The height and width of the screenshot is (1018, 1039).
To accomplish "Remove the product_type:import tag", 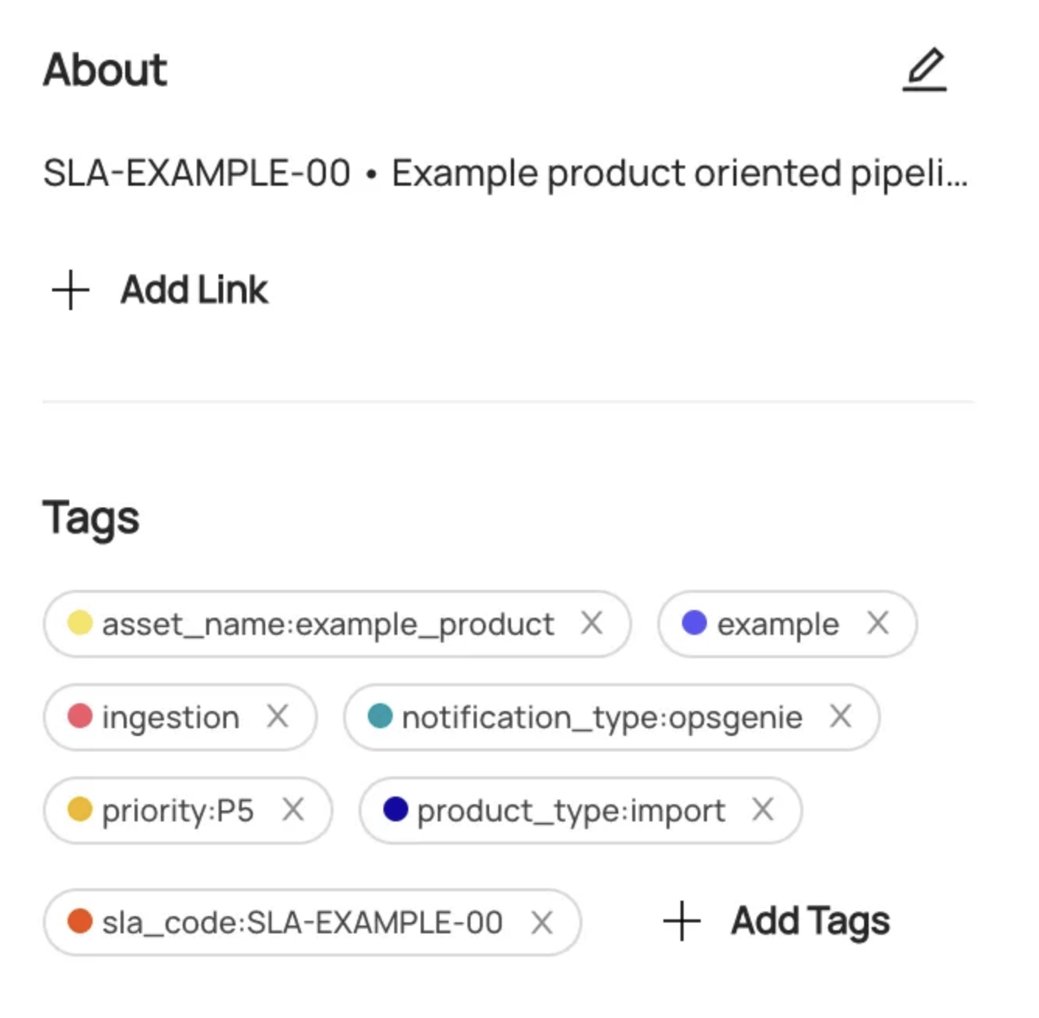I will (x=764, y=811).
